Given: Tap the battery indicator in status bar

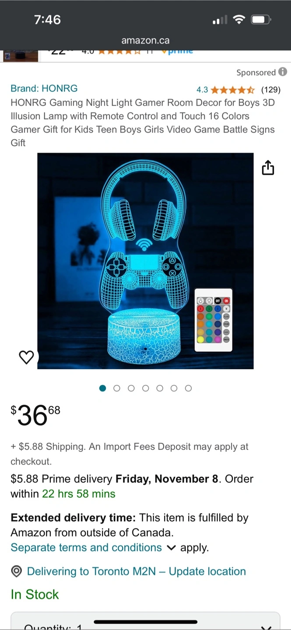Looking at the screenshot, I should pyautogui.click(x=261, y=20).
